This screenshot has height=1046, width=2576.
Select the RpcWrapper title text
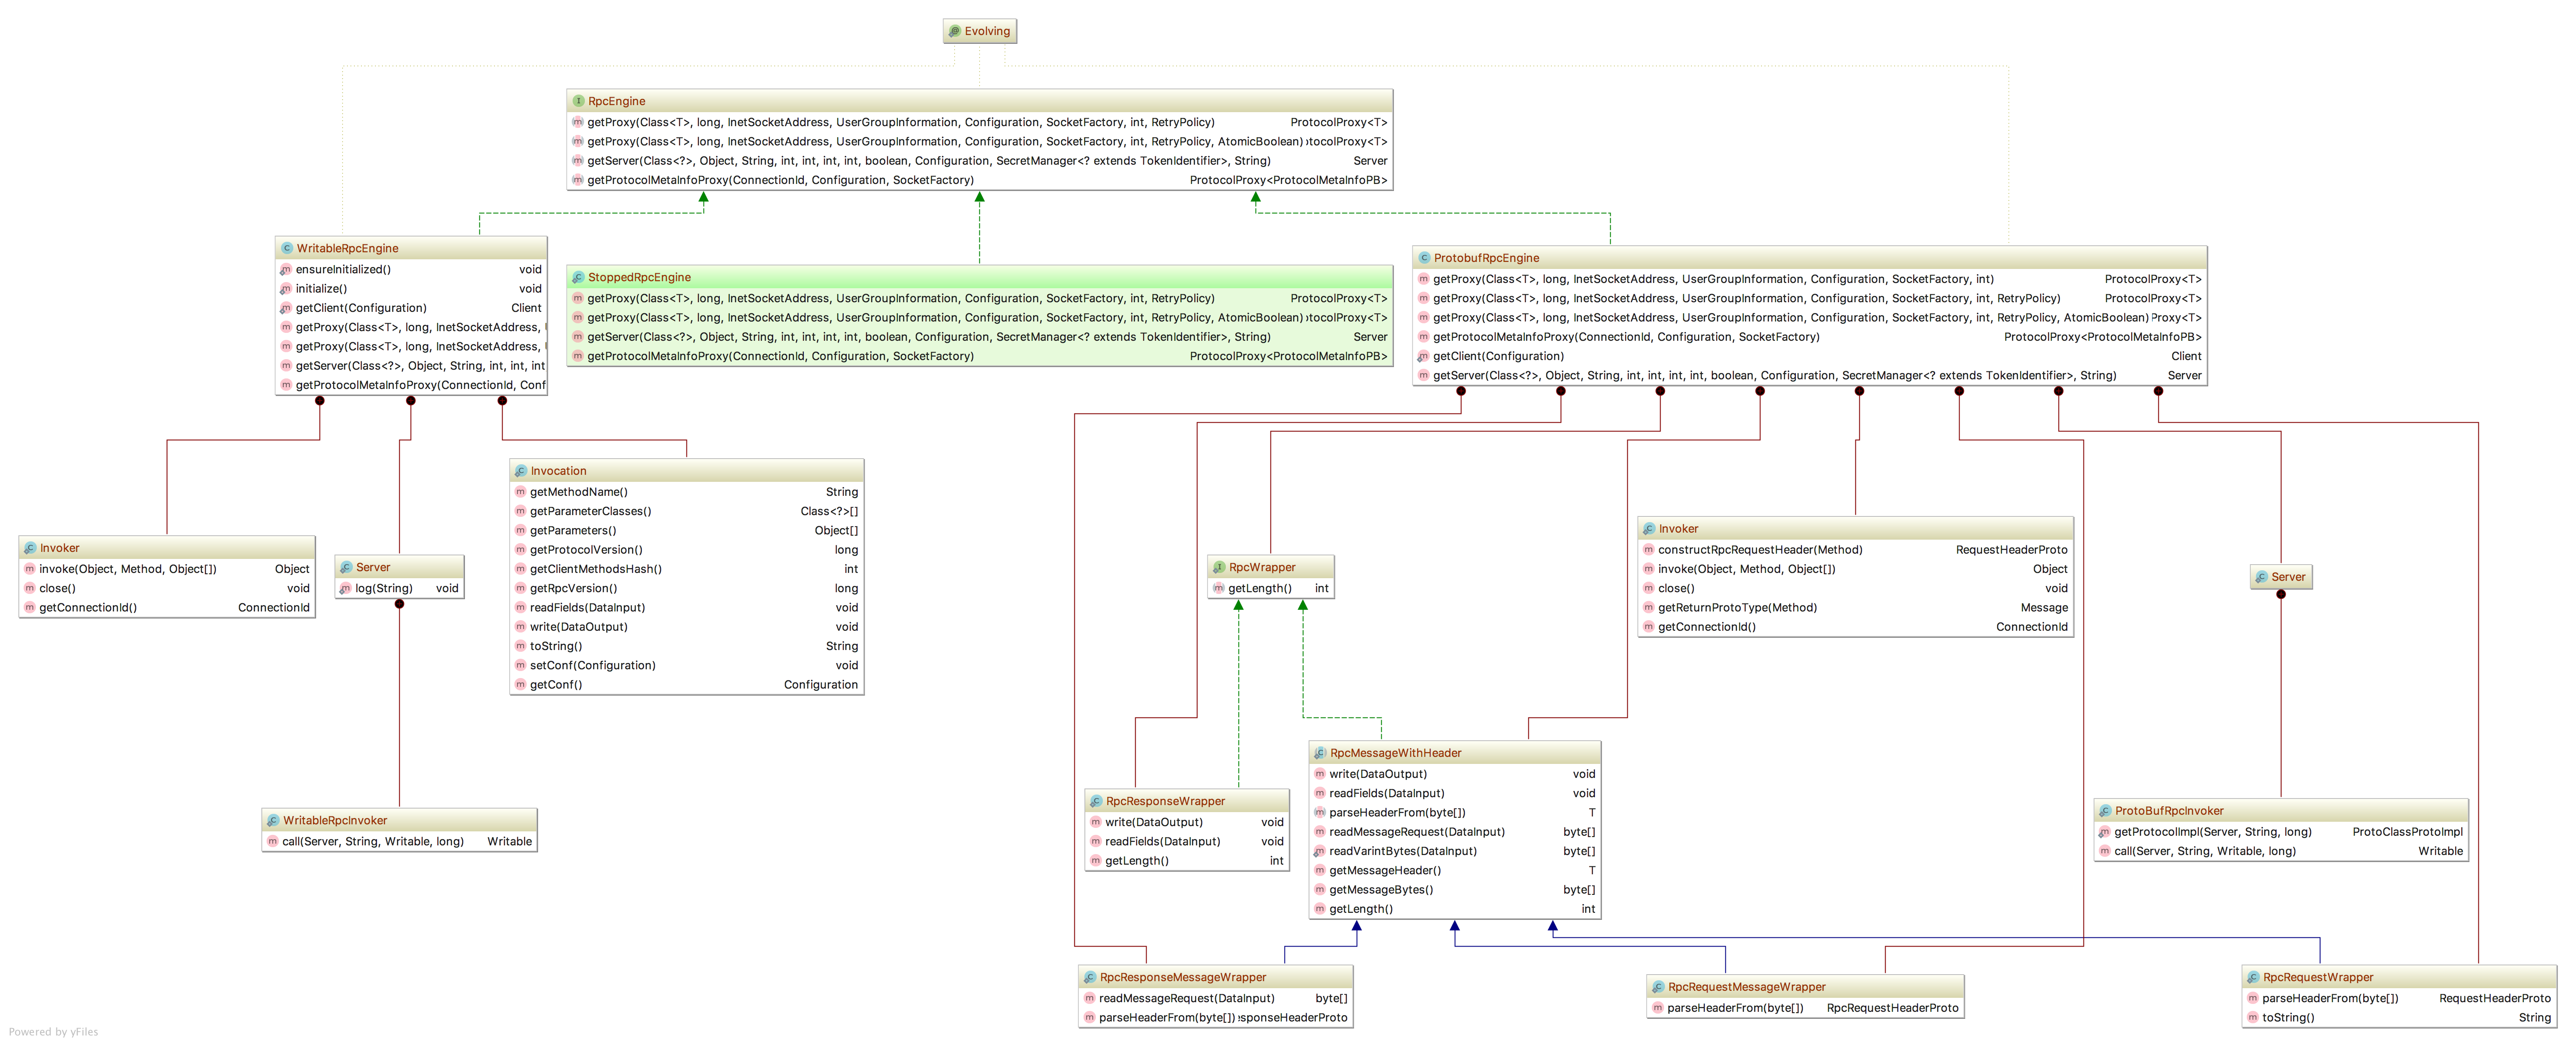click(x=1262, y=568)
